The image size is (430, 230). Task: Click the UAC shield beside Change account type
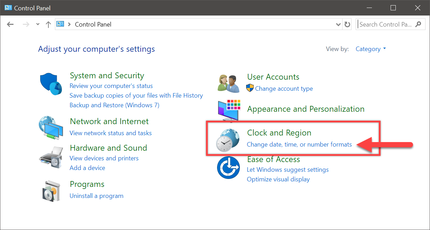click(250, 88)
